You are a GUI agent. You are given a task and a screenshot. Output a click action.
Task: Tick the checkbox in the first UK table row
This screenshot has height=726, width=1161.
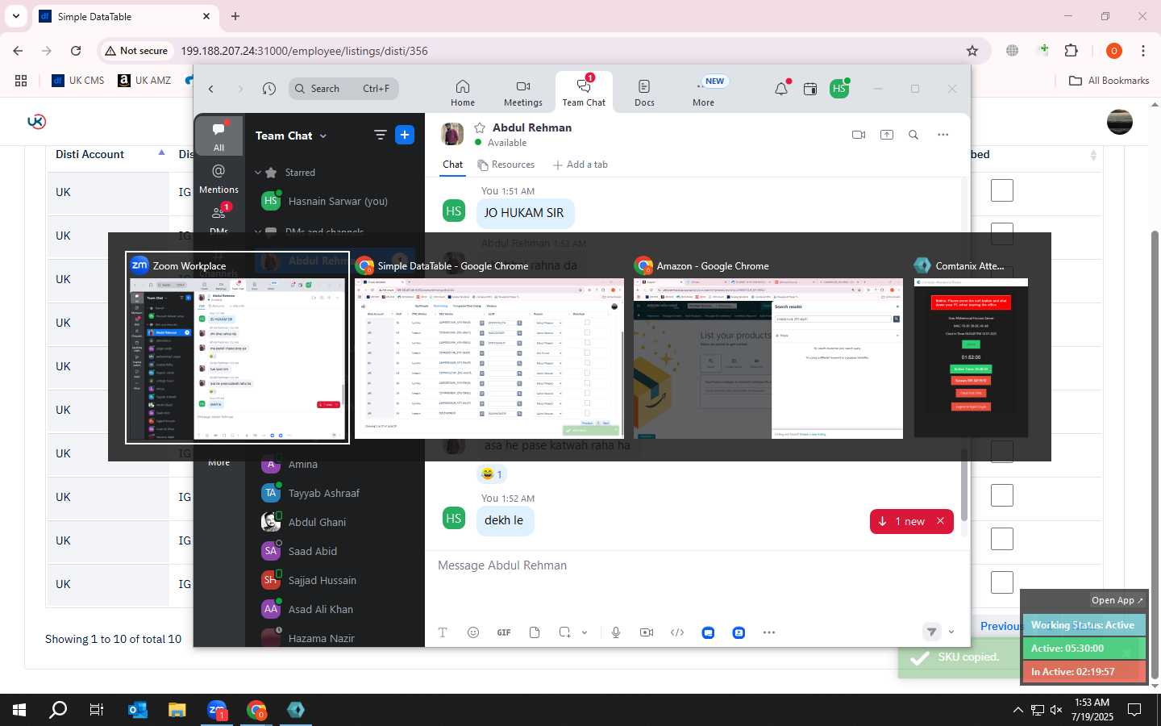(x=1002, y=191)
